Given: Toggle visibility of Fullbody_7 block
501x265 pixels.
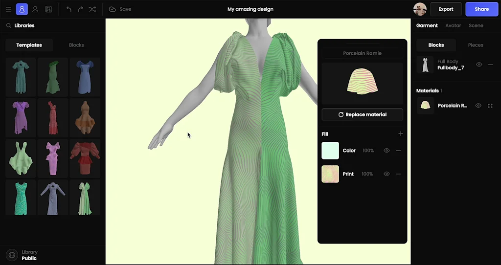Looking at the screenshot, I should pyautogui.click(x=479, y=65).
